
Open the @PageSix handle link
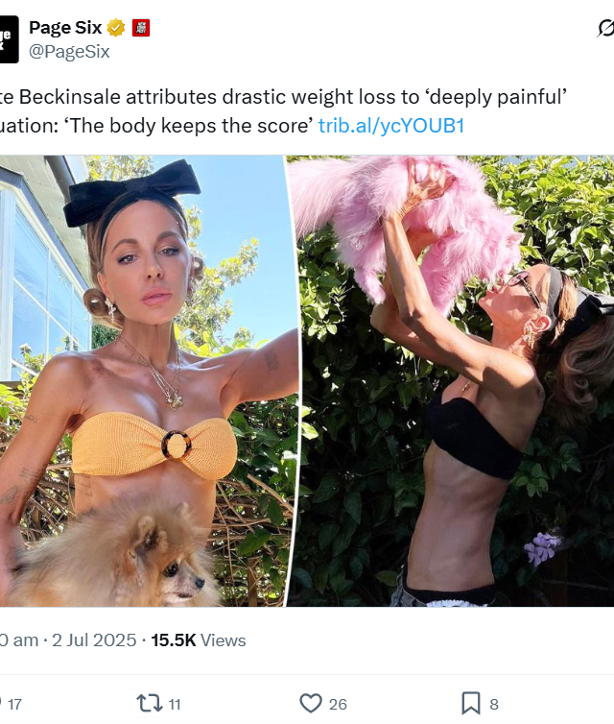(69, 51)
